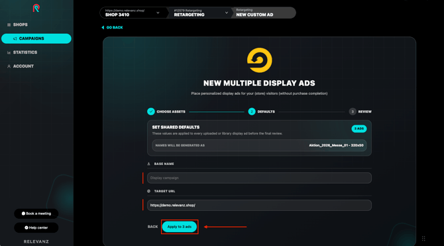Screen dimensions: 444x246
Task: Click the drag handle dots icon
Action: [423, 238]
